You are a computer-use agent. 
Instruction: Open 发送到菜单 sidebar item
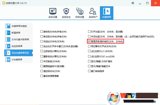click(18, 46)
